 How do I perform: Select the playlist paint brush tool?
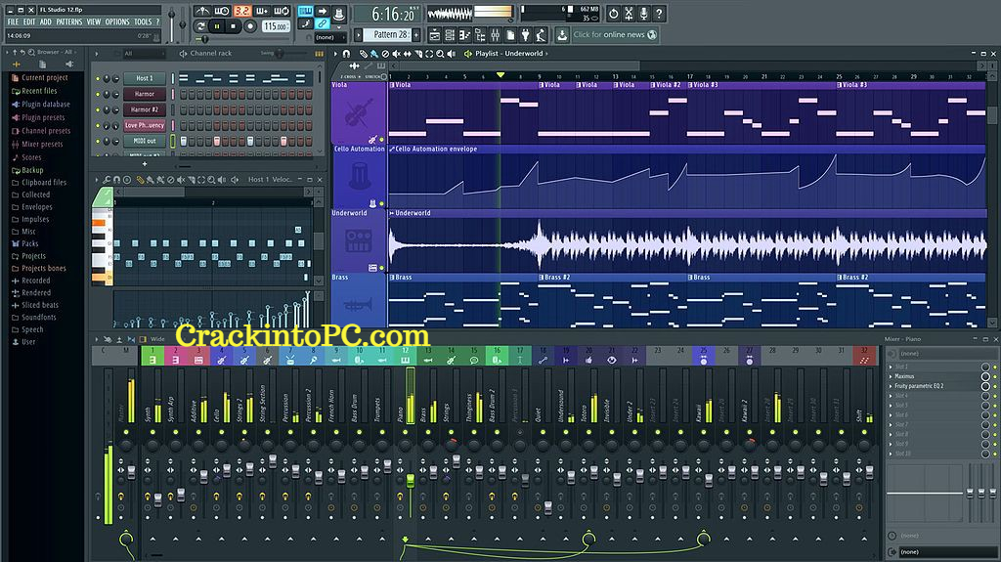pos(374,54)
